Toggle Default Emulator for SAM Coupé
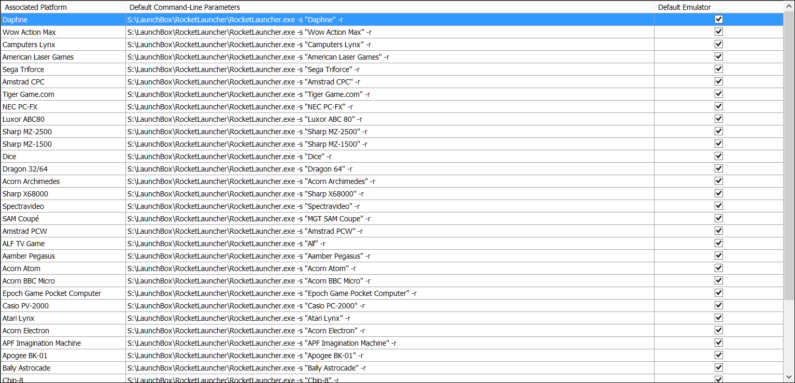The image size is (795, 383). [719, 218]
